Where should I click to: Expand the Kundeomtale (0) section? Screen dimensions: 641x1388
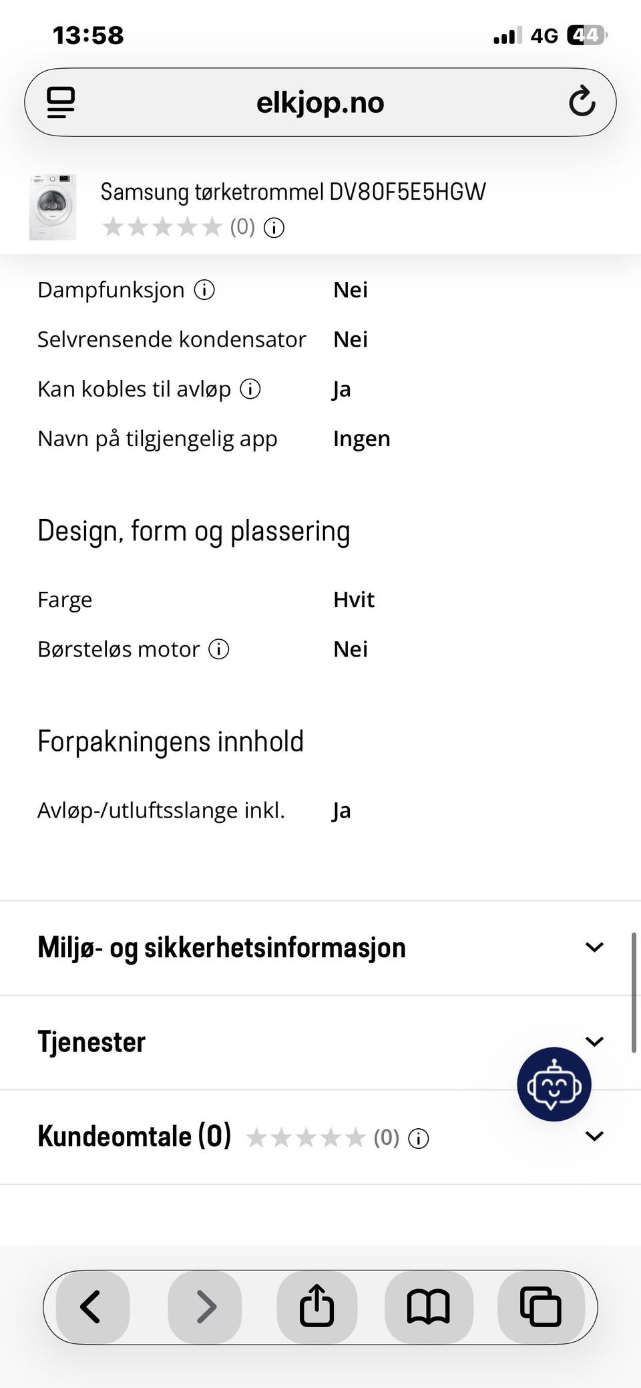(320, 1137)
